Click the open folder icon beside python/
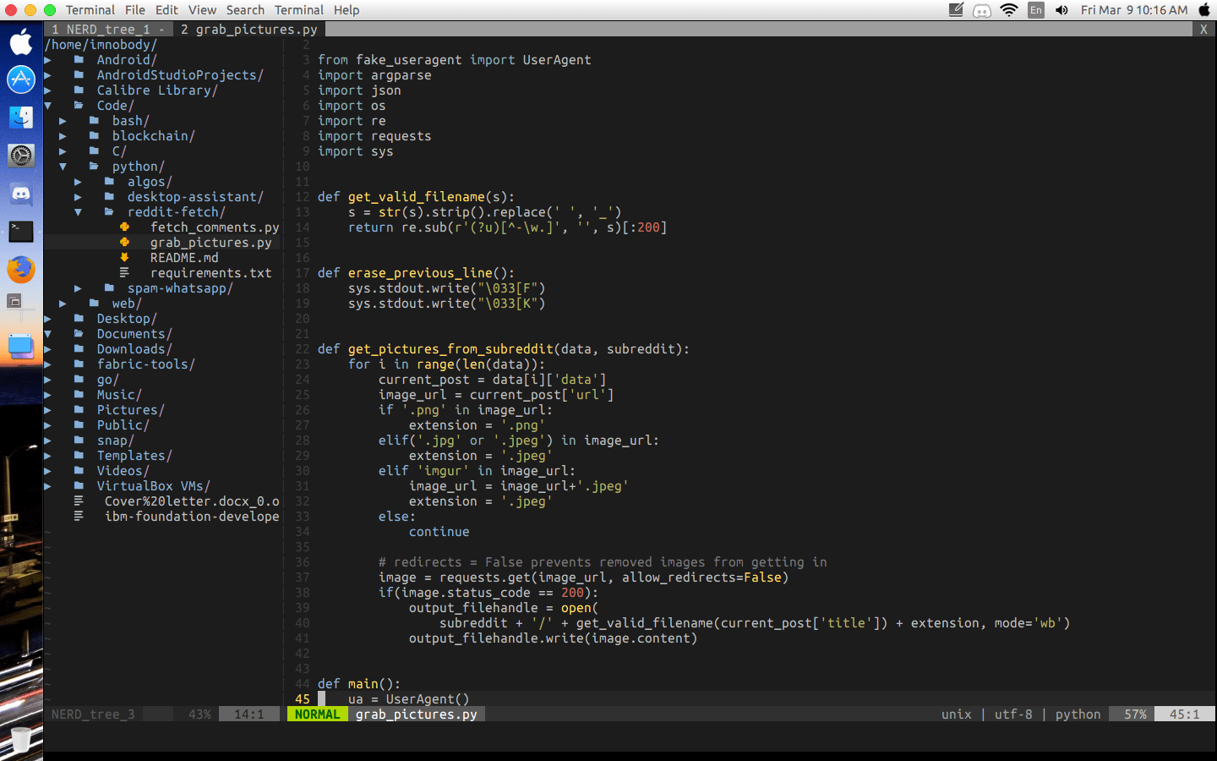Viewport: 1217px width, 761px height. point(94,167)
